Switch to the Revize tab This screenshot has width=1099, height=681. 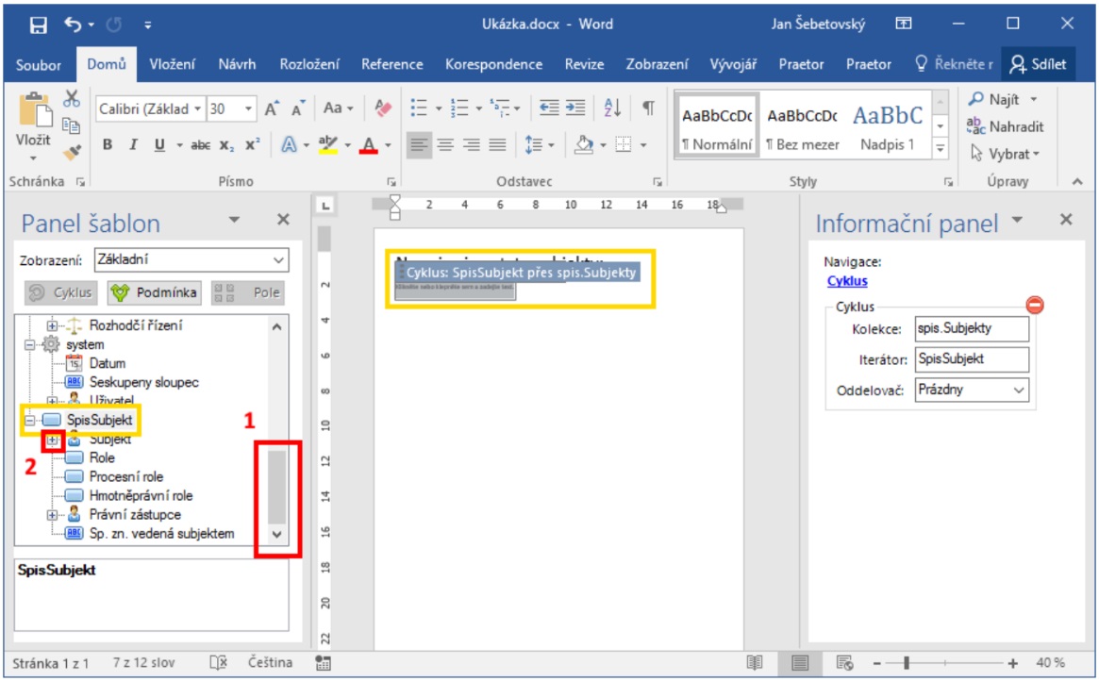pos(584,64)
